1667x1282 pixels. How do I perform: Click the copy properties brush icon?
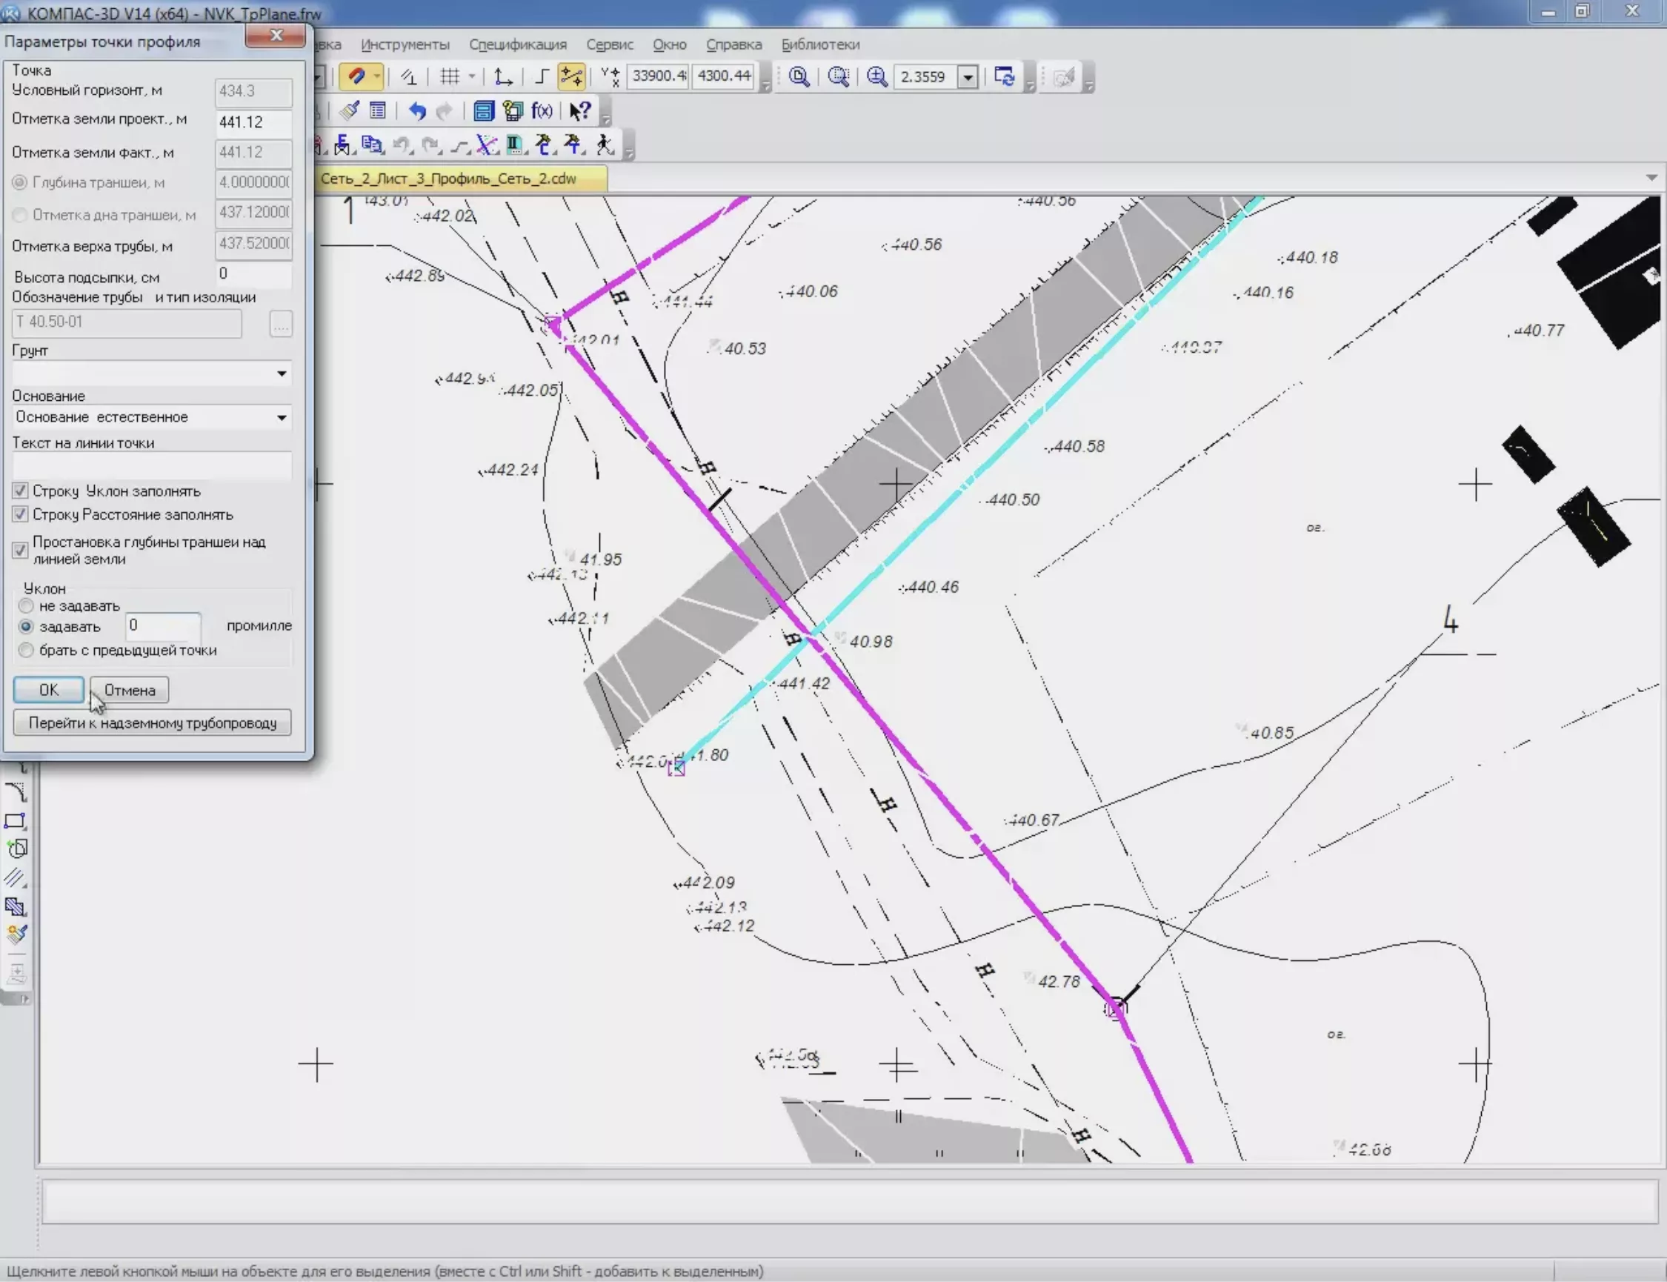[x=350, y=111]
